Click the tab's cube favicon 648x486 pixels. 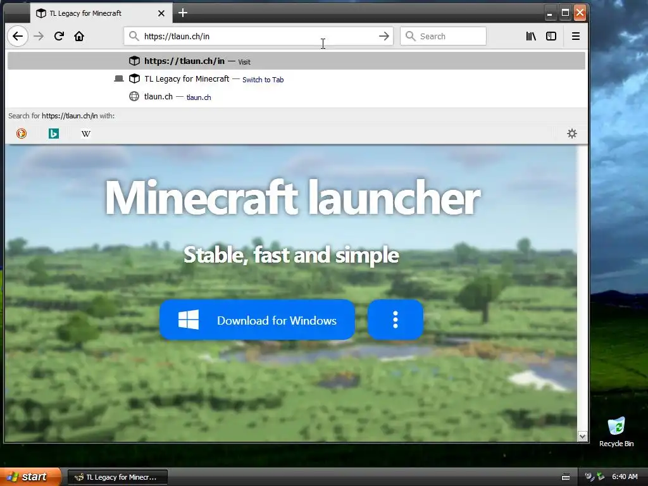pos(41,13)
